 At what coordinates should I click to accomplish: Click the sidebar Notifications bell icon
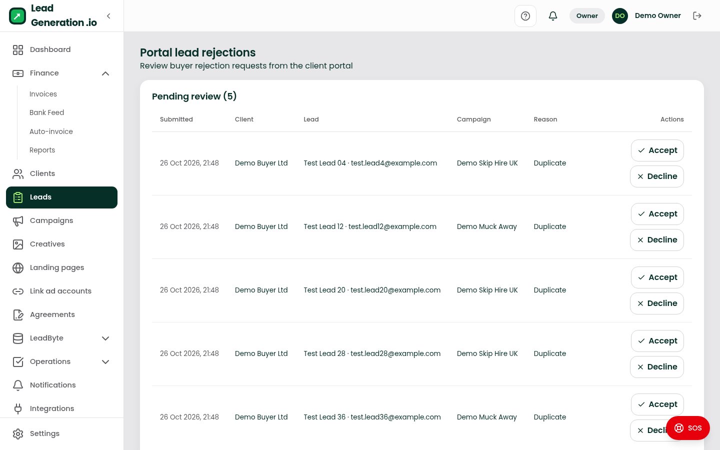click(18, 385)
